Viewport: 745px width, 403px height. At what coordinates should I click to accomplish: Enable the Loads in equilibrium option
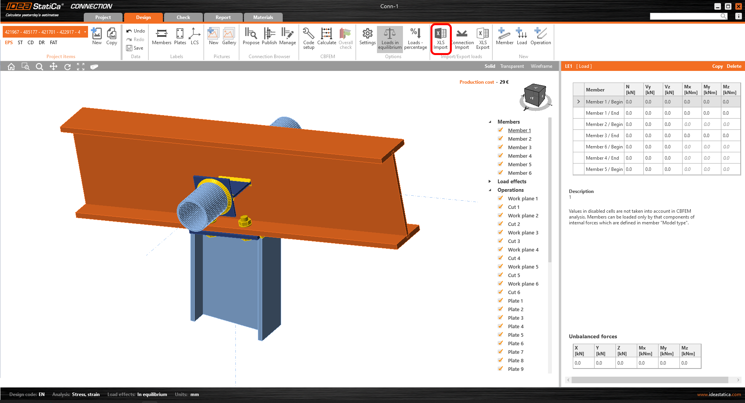tap(390, 38)
